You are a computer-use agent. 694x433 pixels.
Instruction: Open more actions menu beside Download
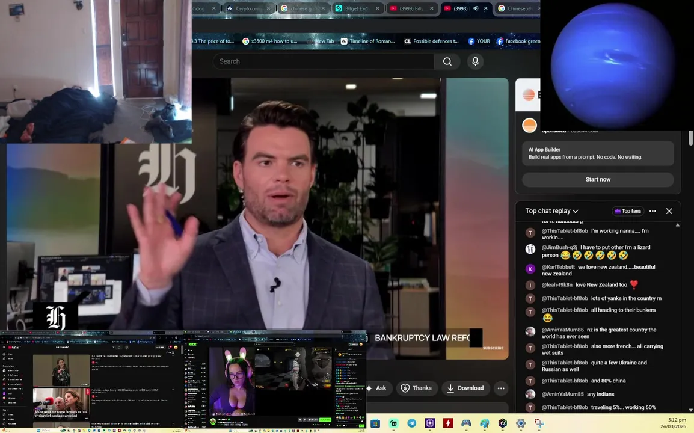pyautogui.click(x=501, y=388)
